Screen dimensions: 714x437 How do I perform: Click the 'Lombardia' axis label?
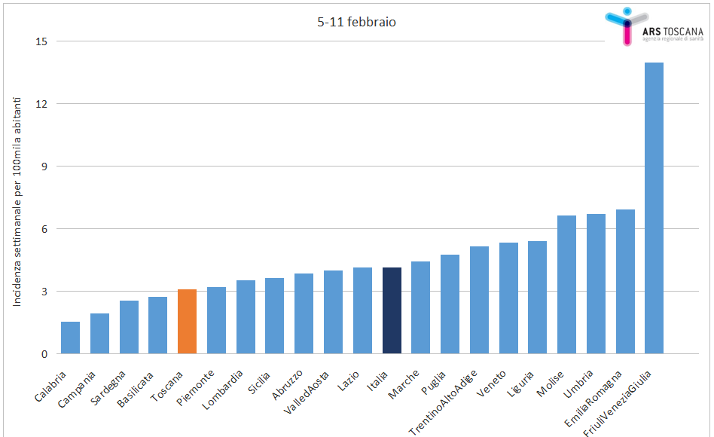[x=222, y=390]
